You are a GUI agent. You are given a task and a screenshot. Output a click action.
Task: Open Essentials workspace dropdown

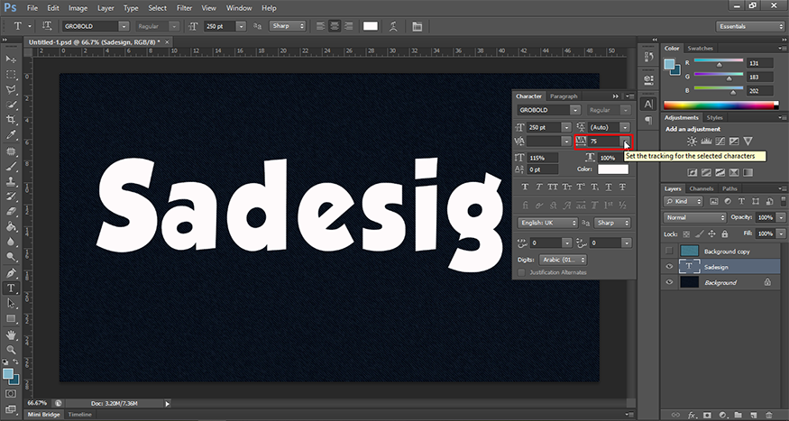(x=749, y=26)
